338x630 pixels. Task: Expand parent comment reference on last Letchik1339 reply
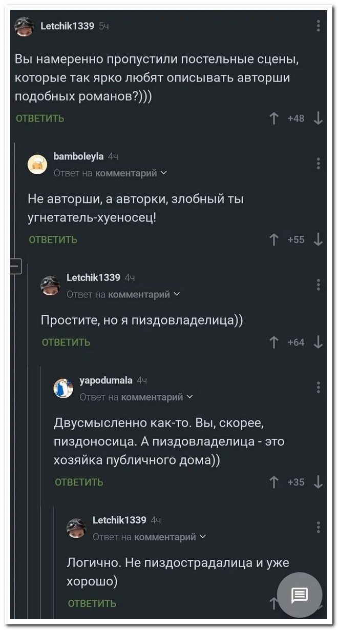tap(203, 537)
